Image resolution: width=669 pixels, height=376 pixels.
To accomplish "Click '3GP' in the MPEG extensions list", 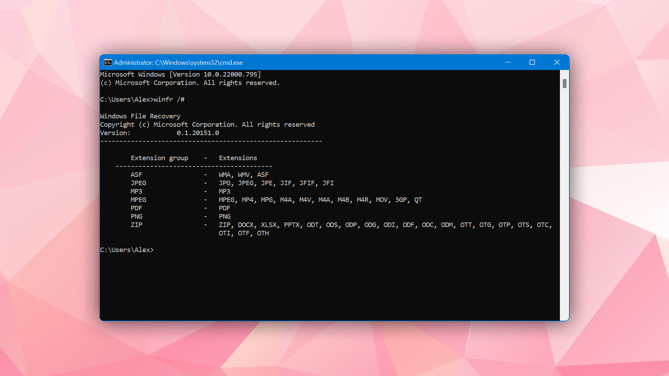I will [401, 200].
